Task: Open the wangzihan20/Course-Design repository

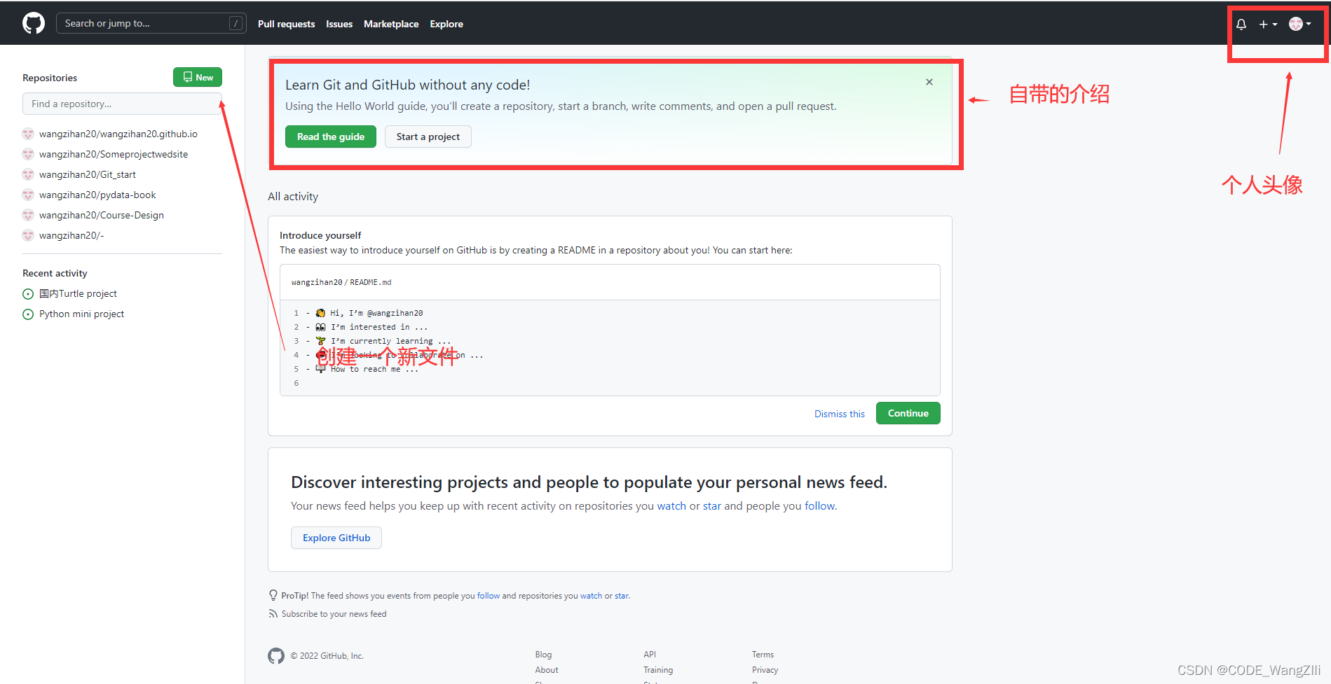Action: coord(102,215)
